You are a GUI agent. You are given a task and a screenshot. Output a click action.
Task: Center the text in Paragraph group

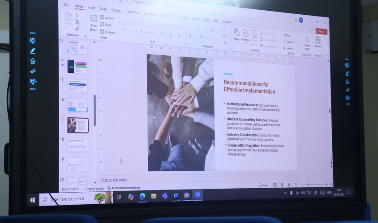point(196,37)
